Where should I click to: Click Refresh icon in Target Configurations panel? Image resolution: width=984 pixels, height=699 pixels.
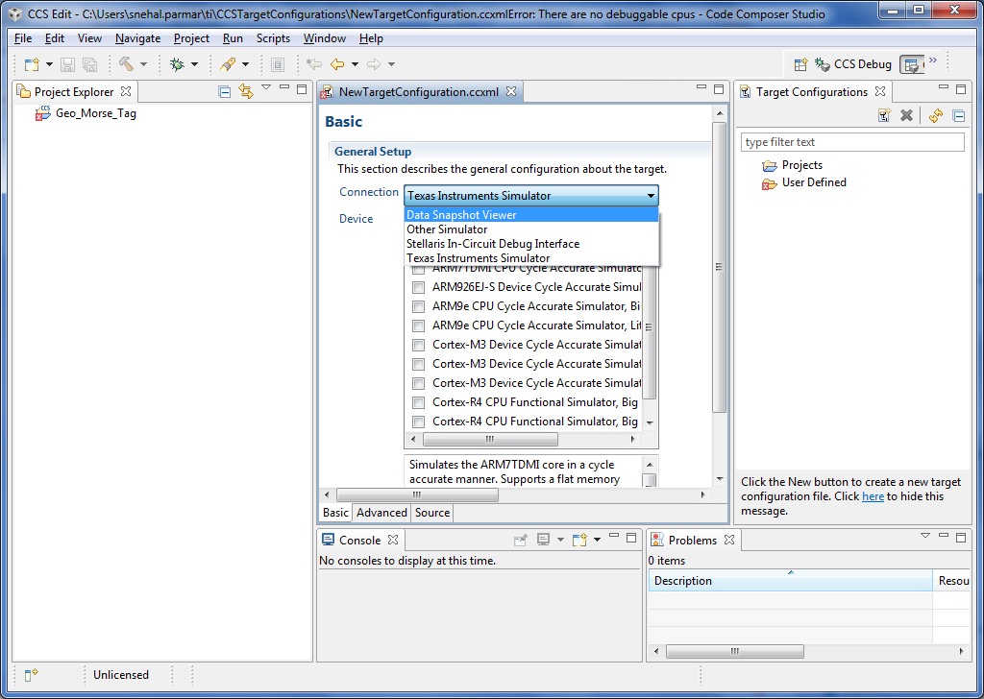(936, 115)
